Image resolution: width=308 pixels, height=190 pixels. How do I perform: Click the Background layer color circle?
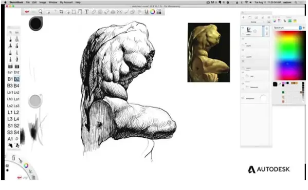tap(264, 98)
